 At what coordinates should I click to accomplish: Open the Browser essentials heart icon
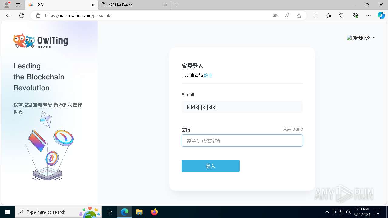355,15
